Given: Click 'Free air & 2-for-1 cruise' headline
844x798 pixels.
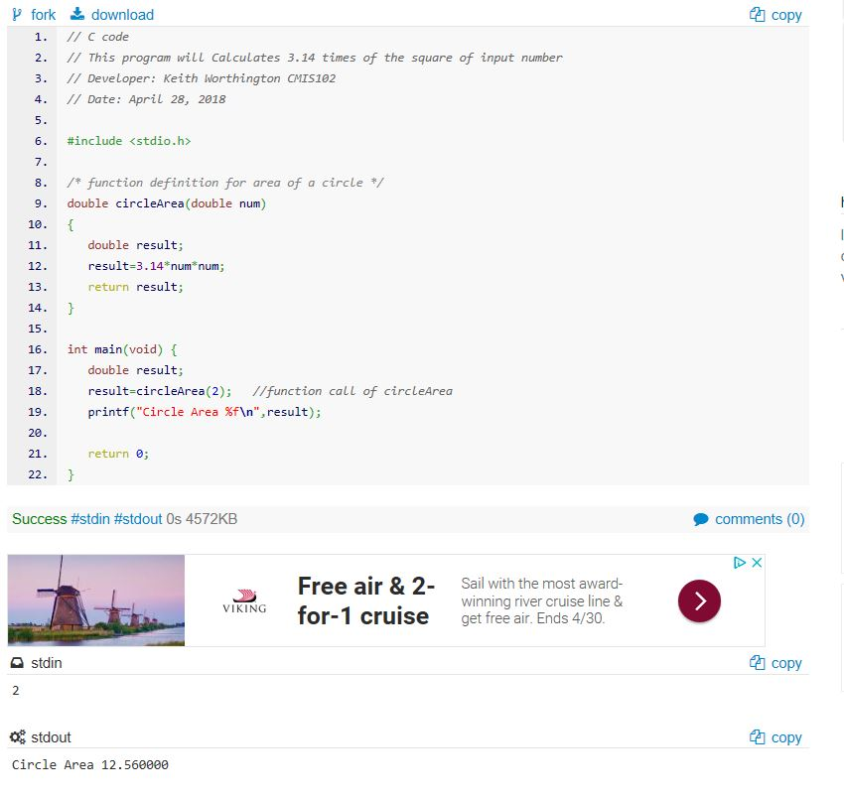Looking at the screenshot, I should [x=366, y=600].
